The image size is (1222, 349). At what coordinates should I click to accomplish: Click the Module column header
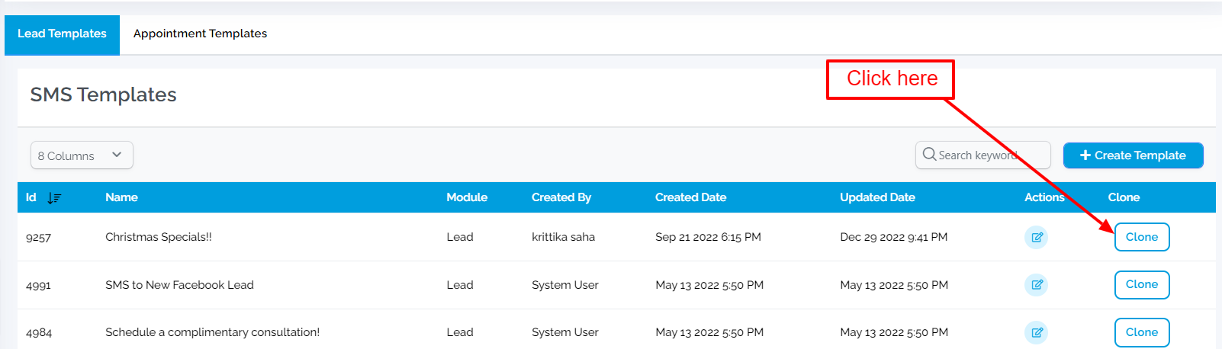[x=467, y=197]
